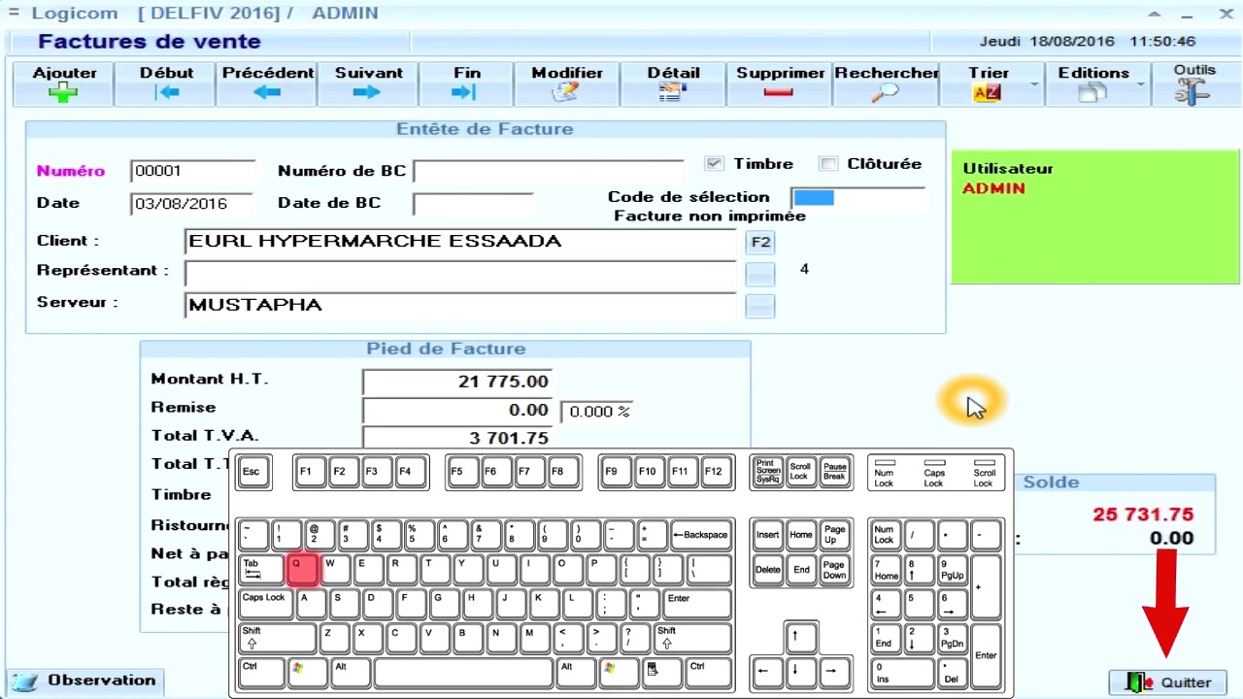The height and width of the screenshot is (699, 1243).
Task: Click Précédent left arrow icon
Action: point(267,92)
